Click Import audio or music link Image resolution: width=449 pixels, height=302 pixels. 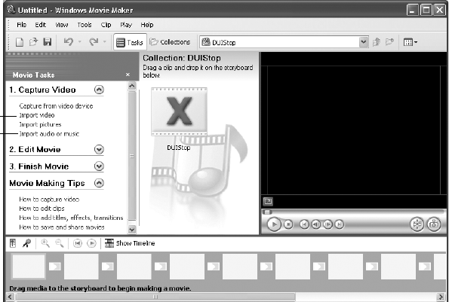coord(49,134)
